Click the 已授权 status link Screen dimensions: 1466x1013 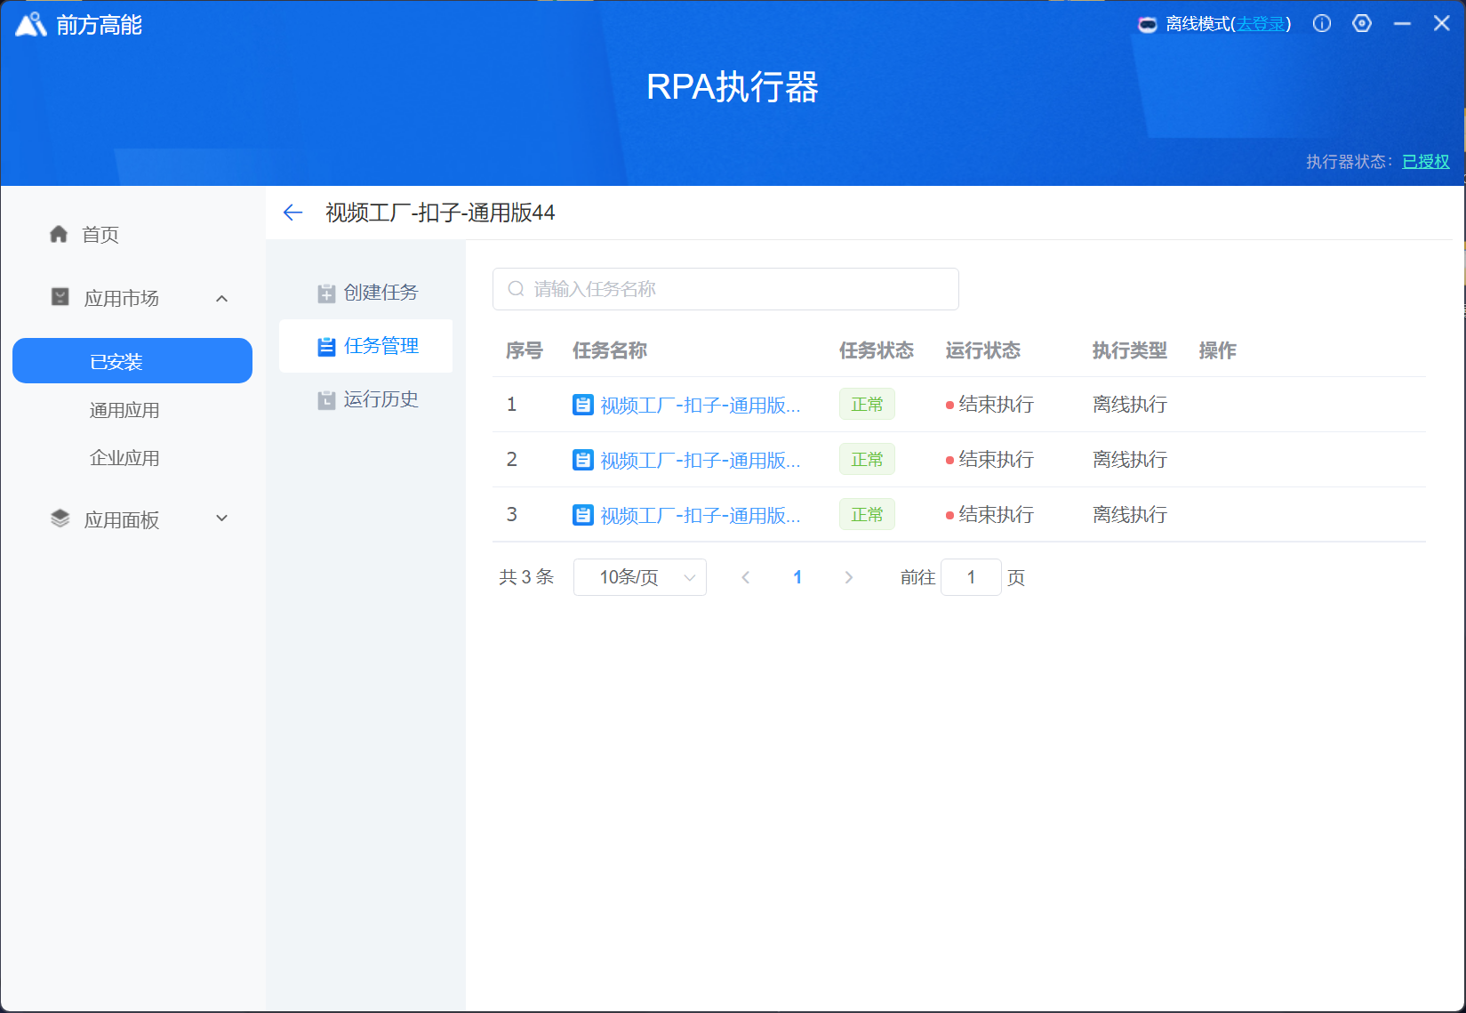(x=1425, y=161)
